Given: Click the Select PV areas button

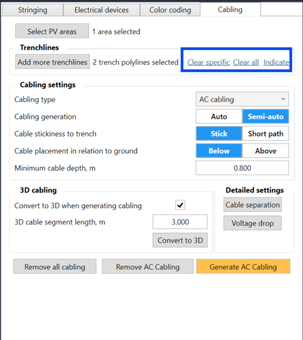Looking at the screenshot, I should (52, 31).
